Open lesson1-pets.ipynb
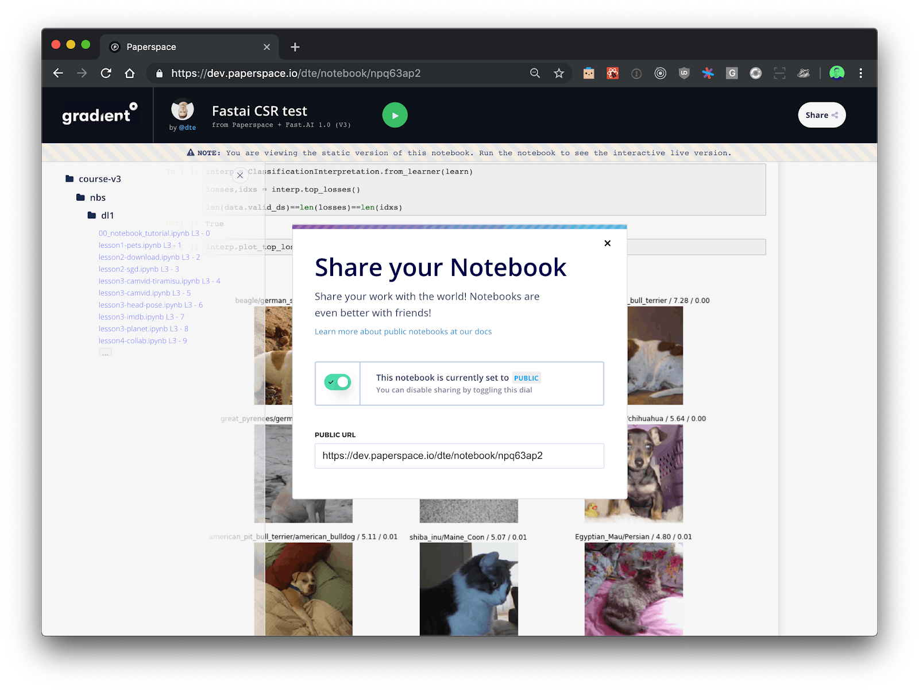Image resolution: width=919 pixels, height=691 pixels. click(x=140, y=245)
